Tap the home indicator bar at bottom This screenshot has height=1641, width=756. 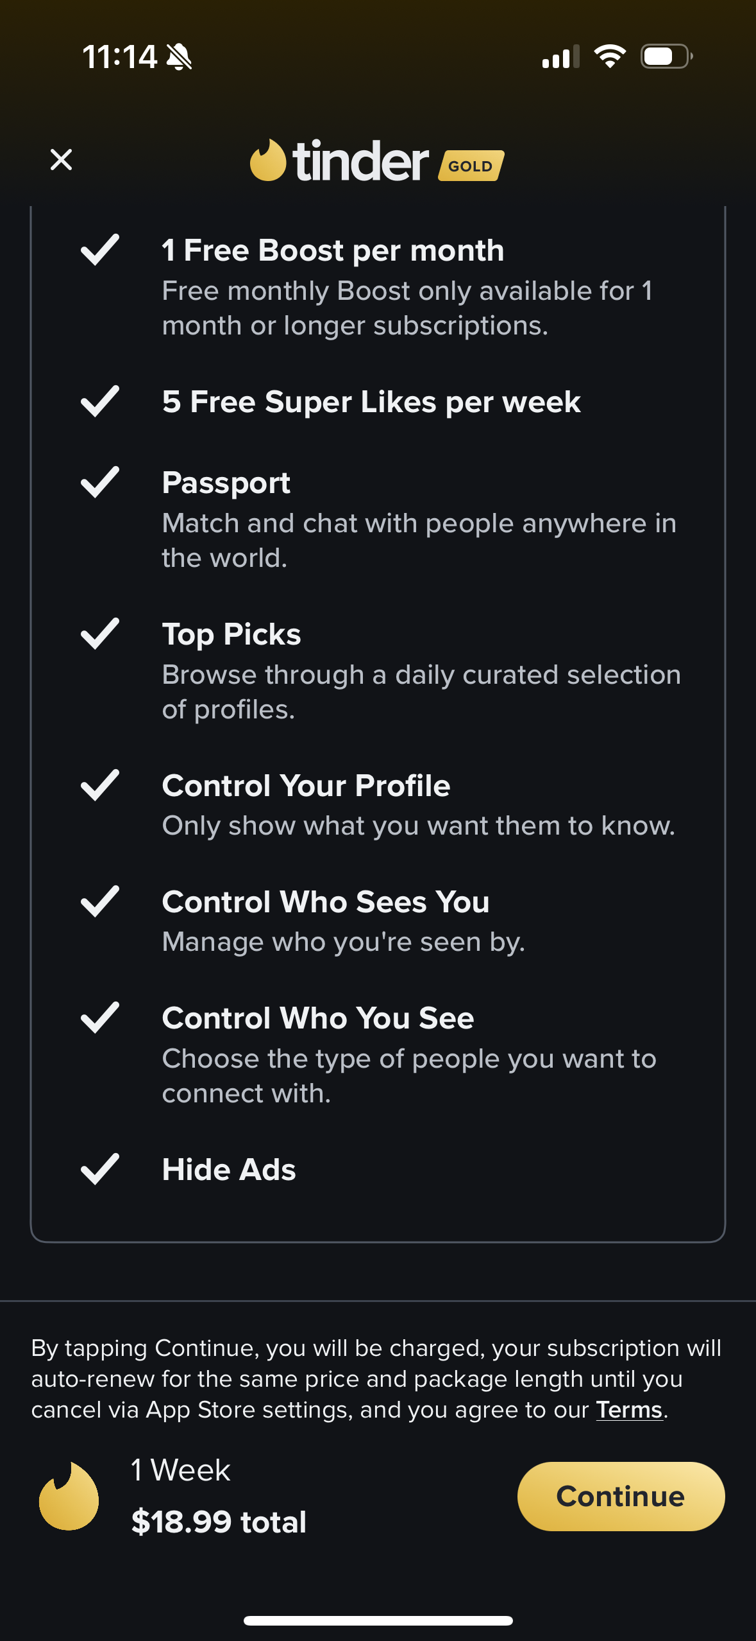pos(378,1620)
